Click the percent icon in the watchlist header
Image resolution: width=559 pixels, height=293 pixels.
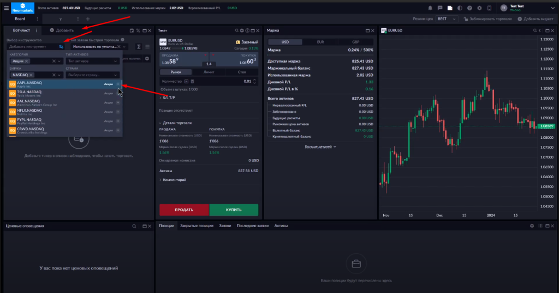click(x=138, y=30)
